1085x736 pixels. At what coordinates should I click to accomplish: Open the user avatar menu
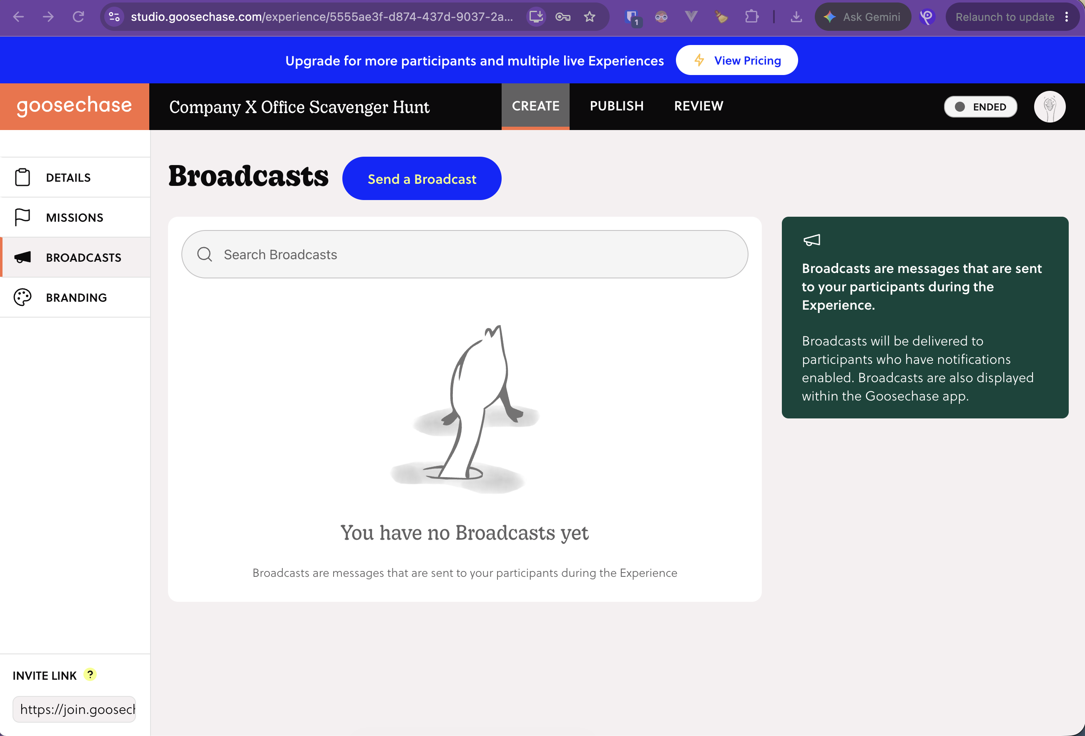pos(1050,107)
